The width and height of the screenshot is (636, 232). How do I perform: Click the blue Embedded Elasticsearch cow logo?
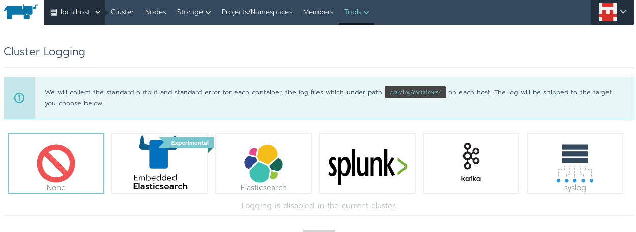[159, 152]
